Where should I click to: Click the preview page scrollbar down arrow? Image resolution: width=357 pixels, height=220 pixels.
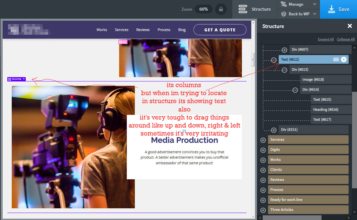253,217
